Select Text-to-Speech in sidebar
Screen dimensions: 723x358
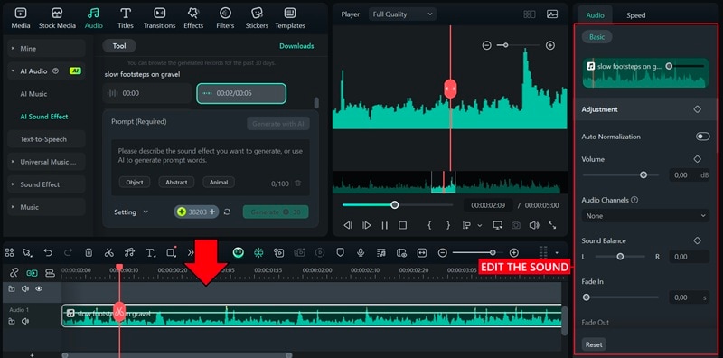(x=47, y=139)
